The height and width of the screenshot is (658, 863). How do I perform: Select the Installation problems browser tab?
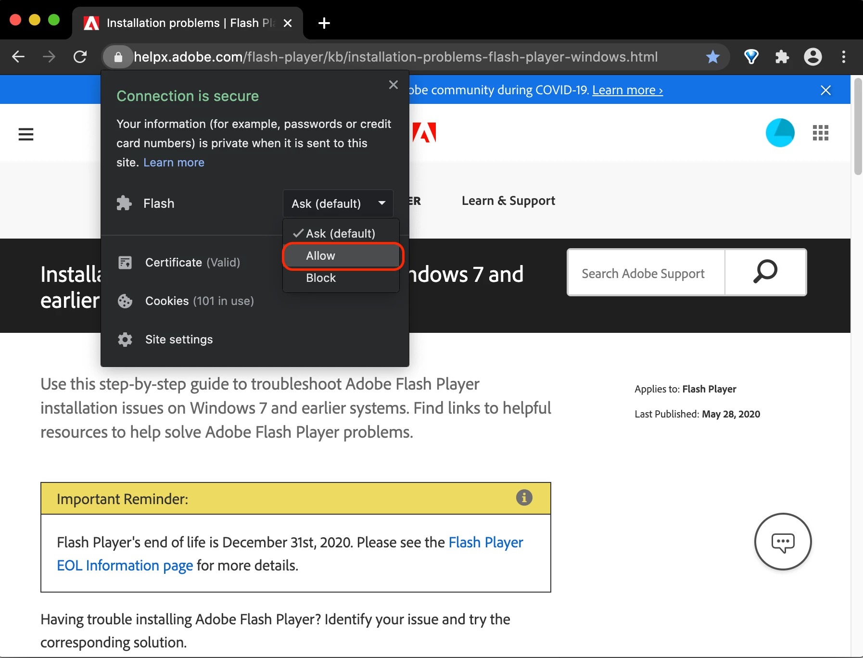188,23
